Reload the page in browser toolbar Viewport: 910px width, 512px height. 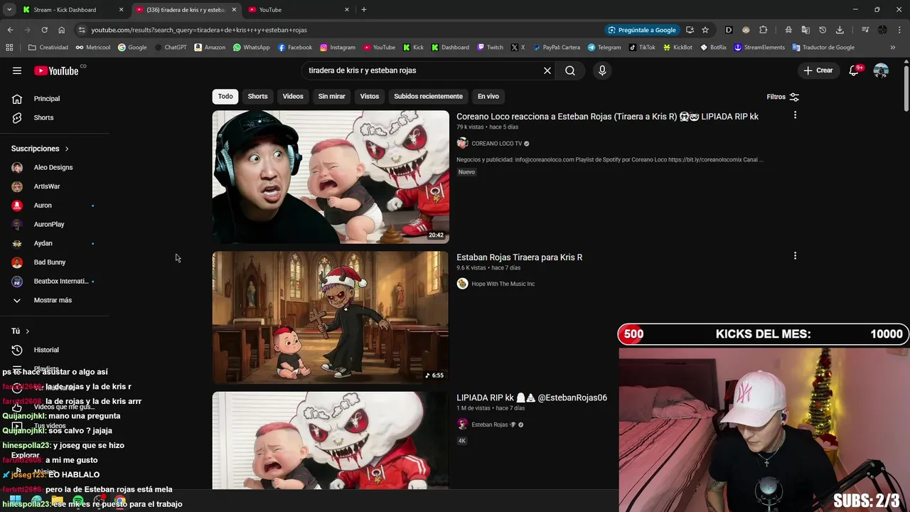click(44, 30)
